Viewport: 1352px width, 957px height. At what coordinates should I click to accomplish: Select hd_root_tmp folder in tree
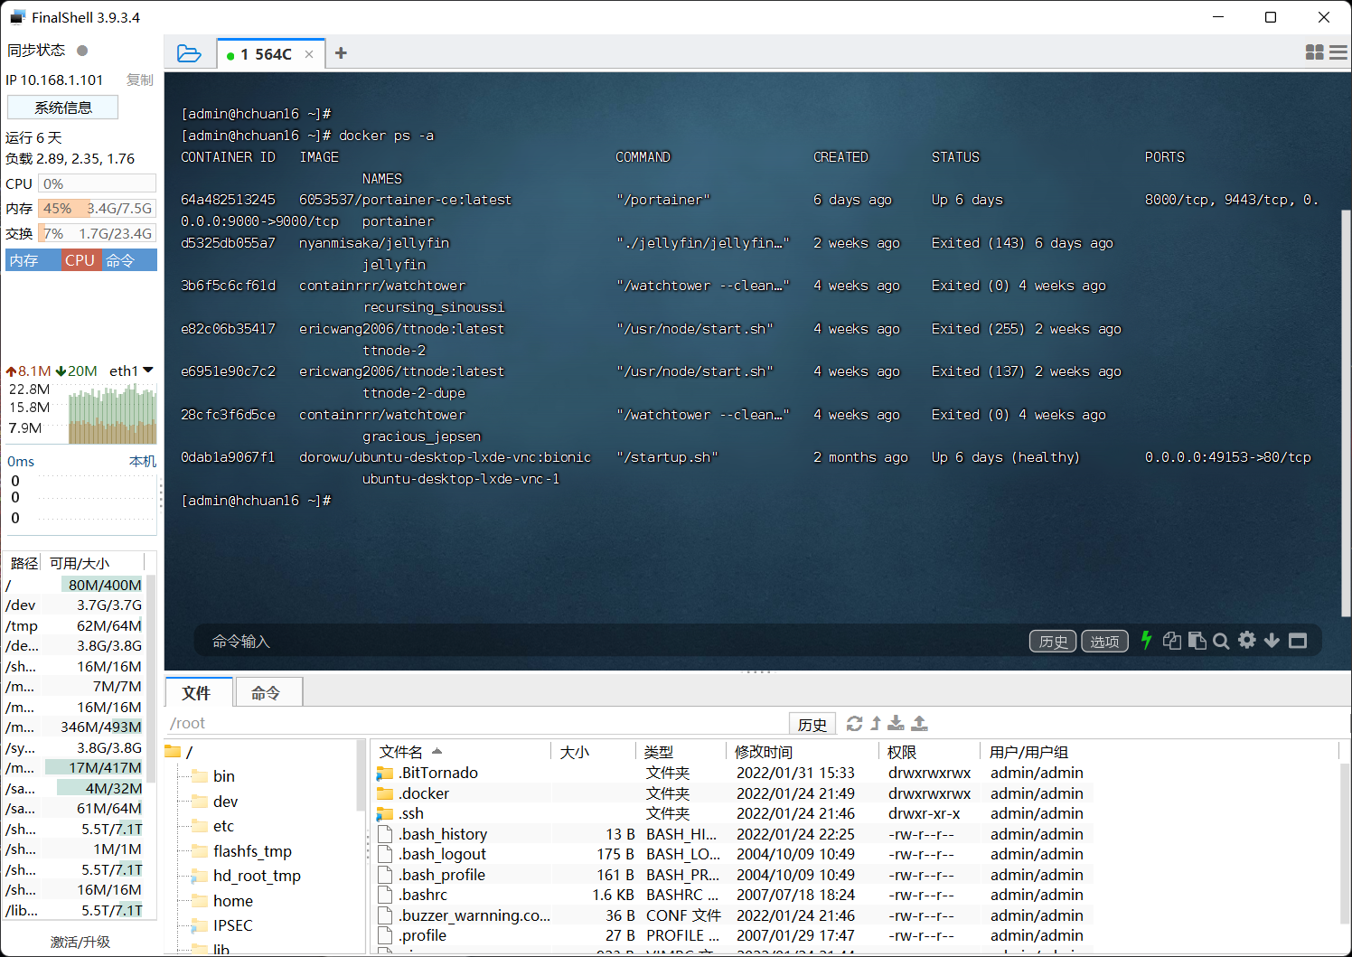[247, 876]
